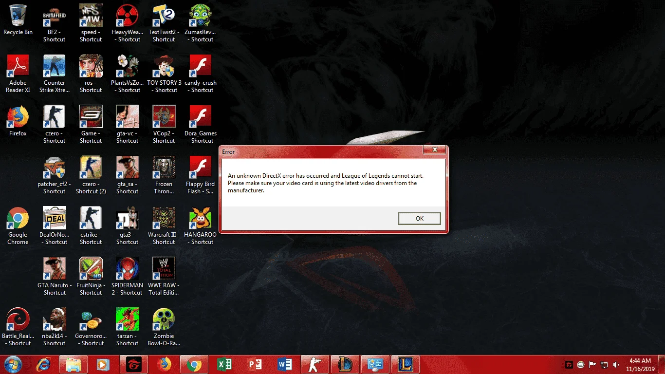Click the Garena icon in the system tray
Viewport: 665px width, 374px height.
pos(569,364)
